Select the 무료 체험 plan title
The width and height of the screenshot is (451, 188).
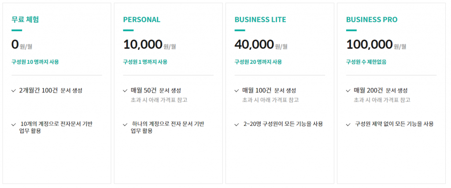point(25,19)
